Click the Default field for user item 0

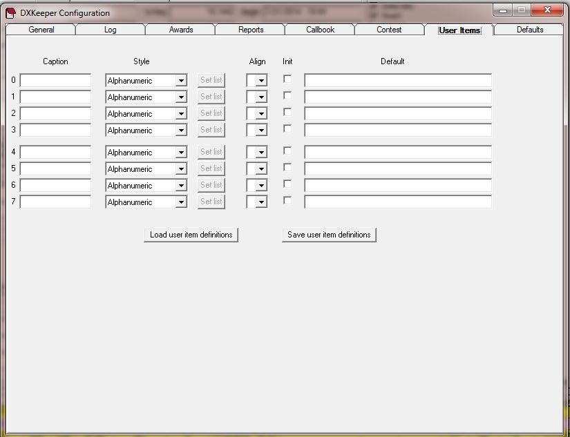tap(398, 80)
